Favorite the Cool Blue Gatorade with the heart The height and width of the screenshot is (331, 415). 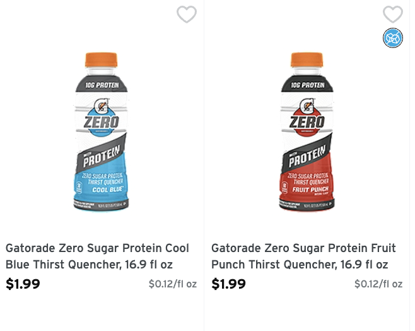point(187,14)
